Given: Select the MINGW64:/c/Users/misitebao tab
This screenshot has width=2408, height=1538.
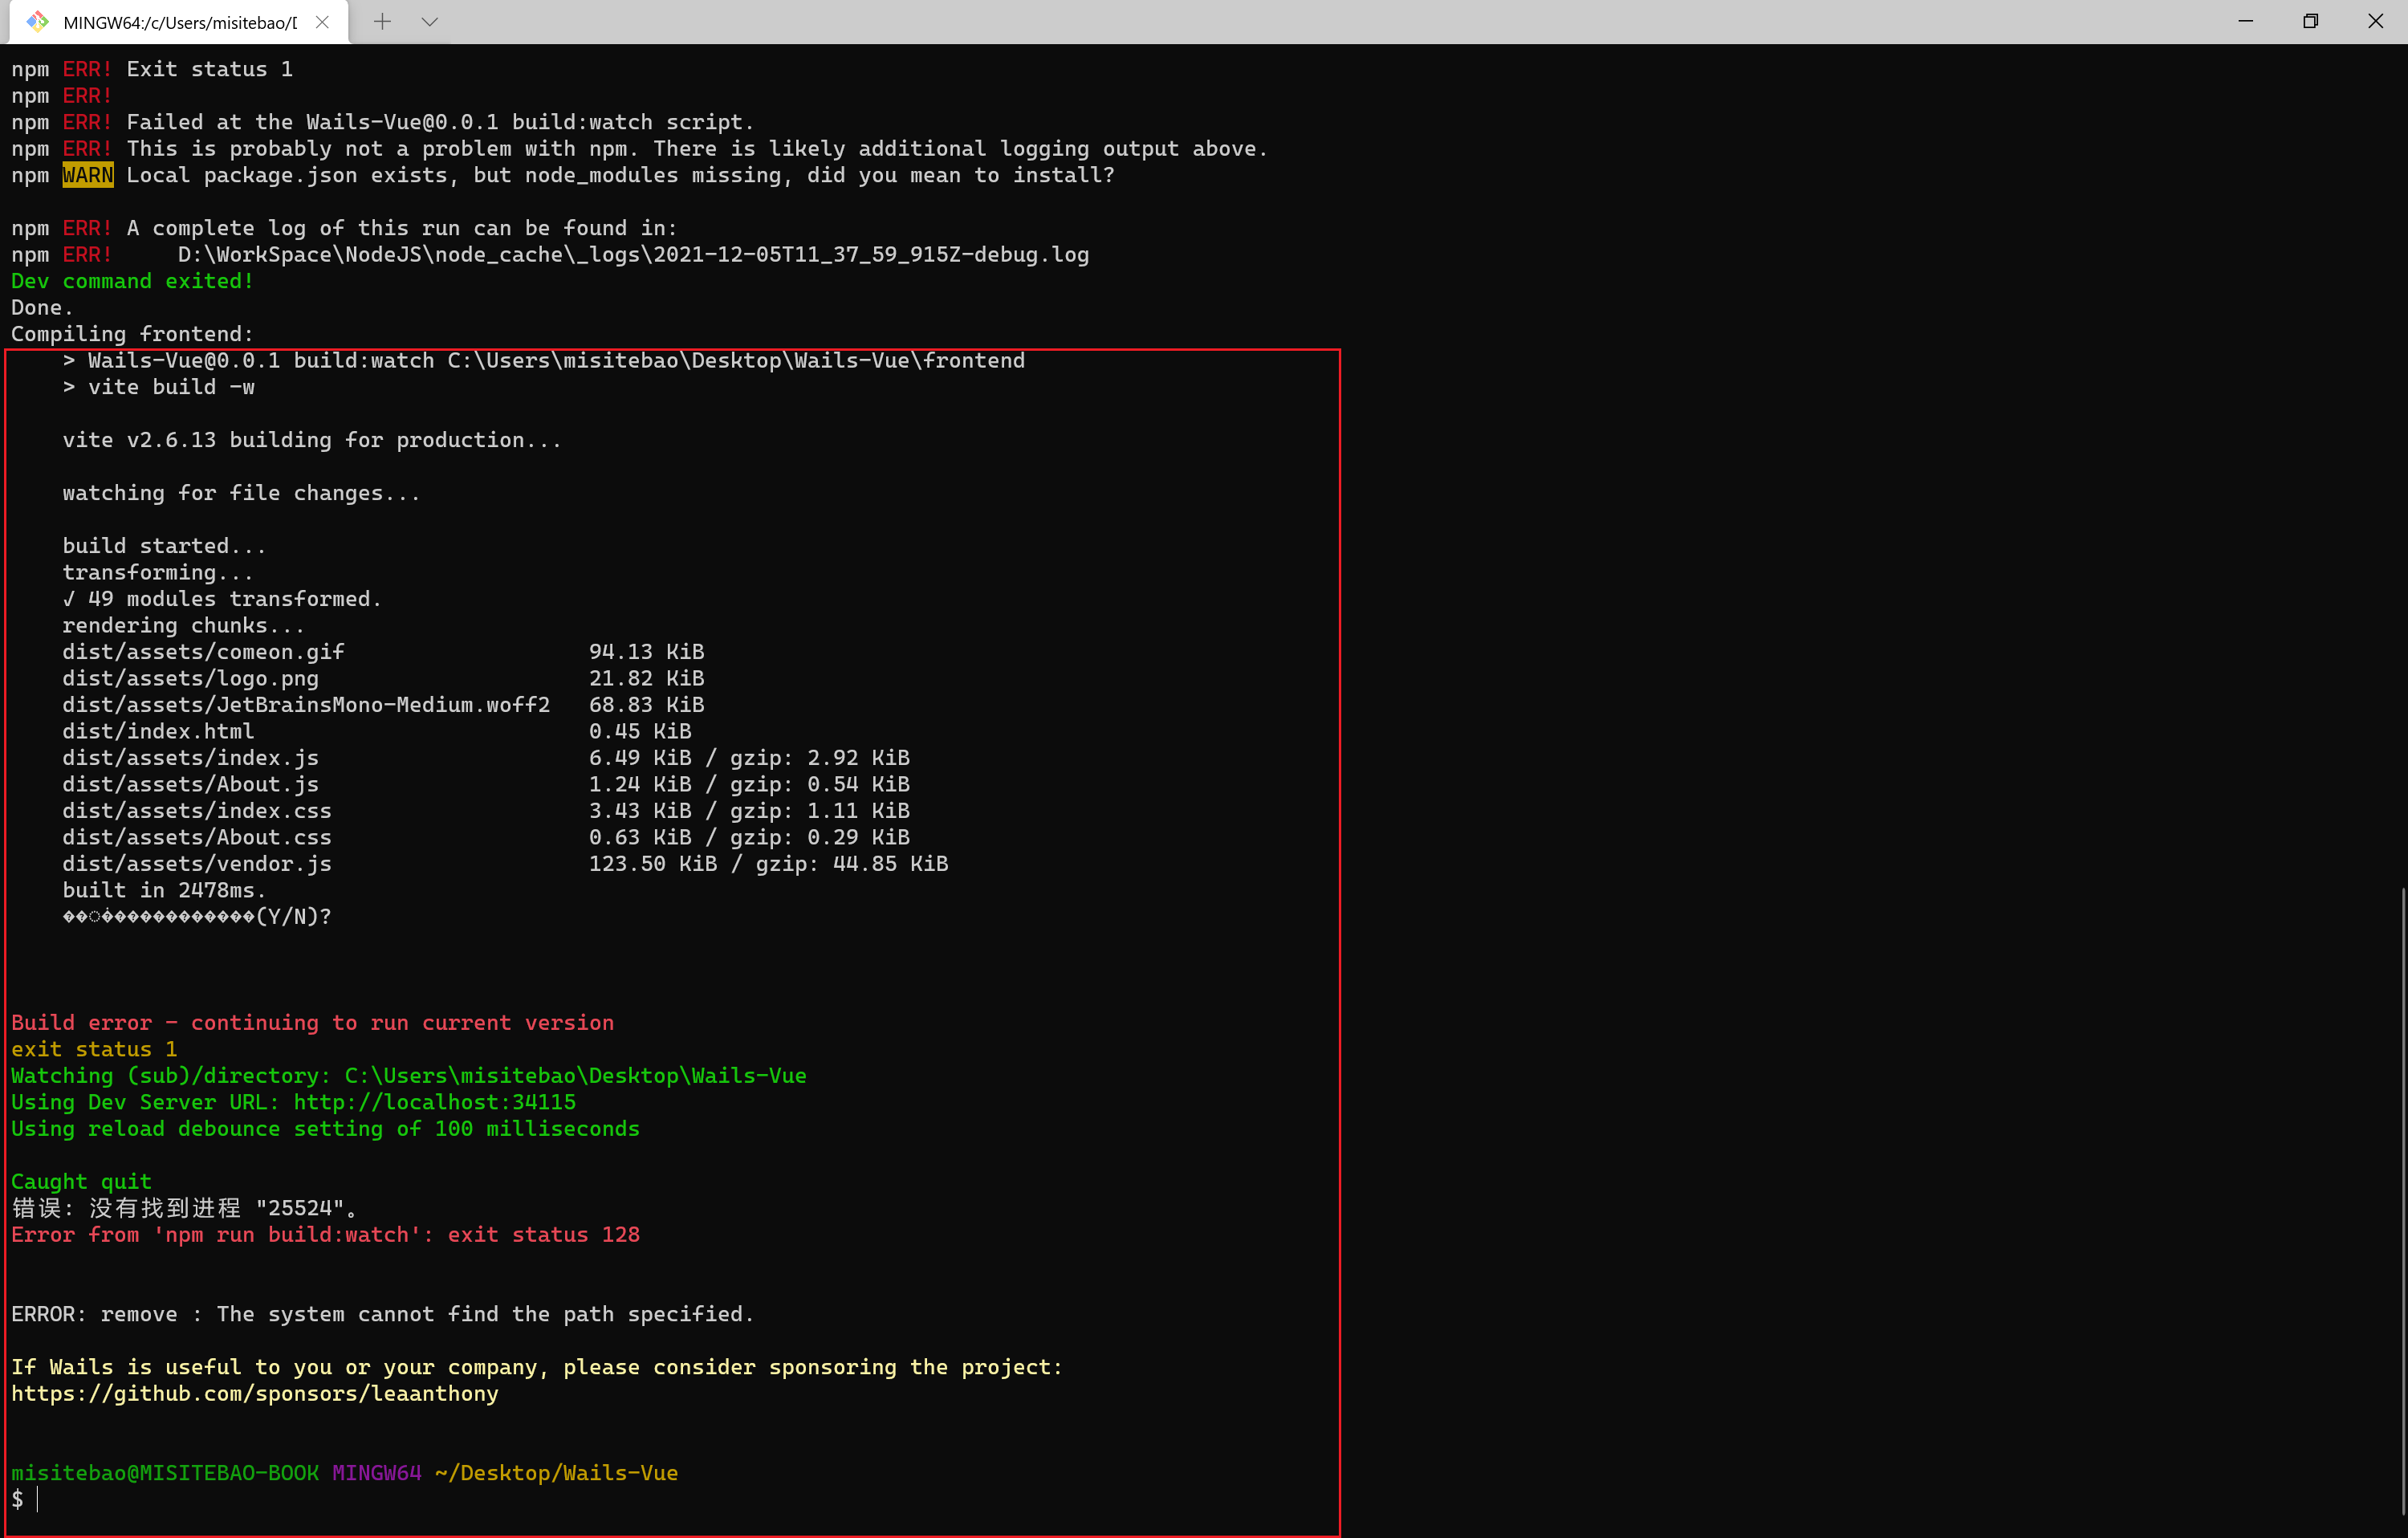Looking at the screenshot, I should [x=180, y=21].
